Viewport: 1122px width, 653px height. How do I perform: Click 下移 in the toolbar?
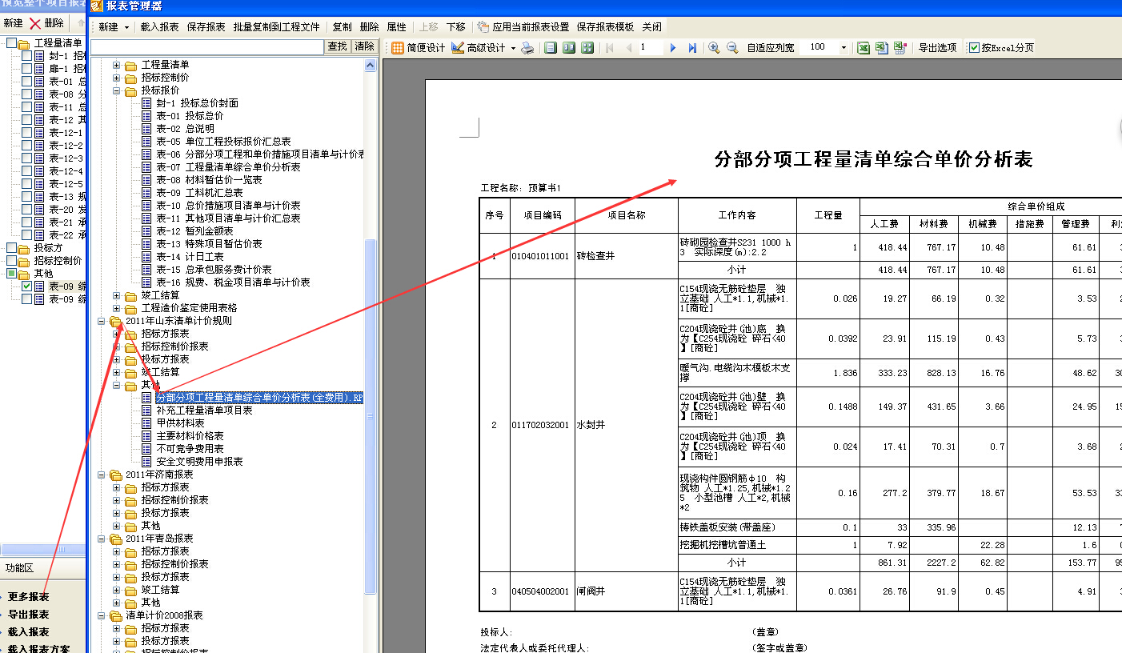[455, 27]
